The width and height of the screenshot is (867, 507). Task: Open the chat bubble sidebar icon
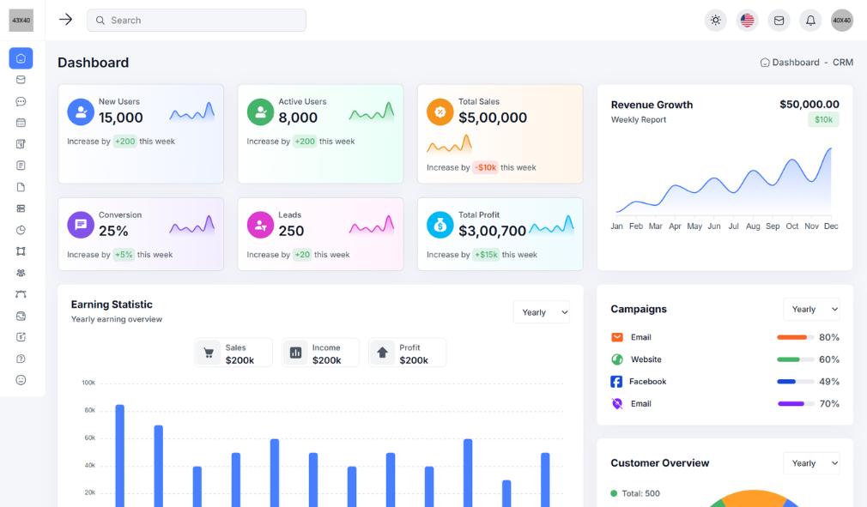[x=21, y=101]
